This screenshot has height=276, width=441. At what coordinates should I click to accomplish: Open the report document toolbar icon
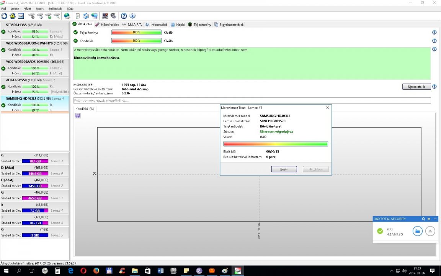coord(78,16)
